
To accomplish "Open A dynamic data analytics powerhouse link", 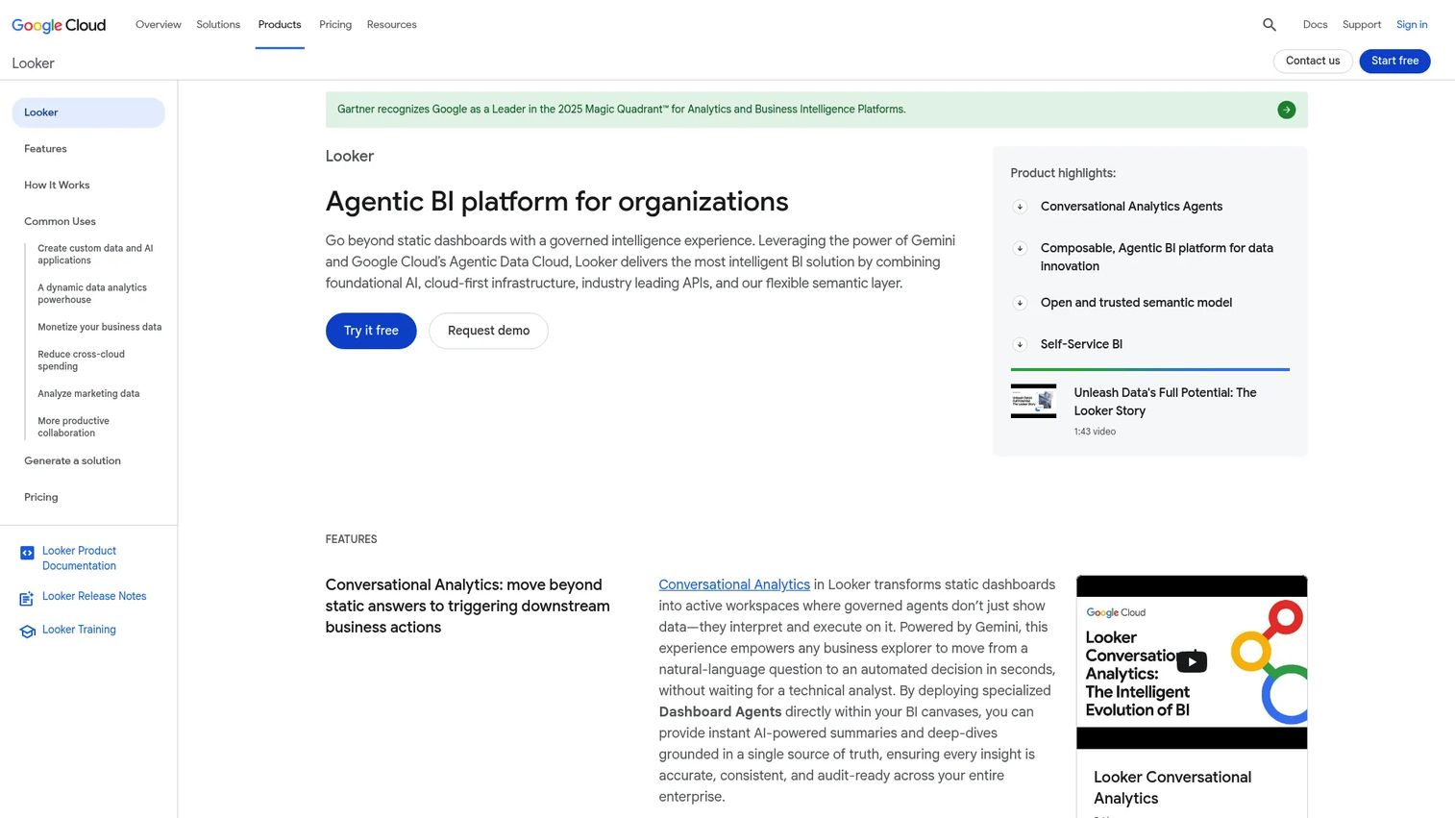I will (x=92, y=294).
